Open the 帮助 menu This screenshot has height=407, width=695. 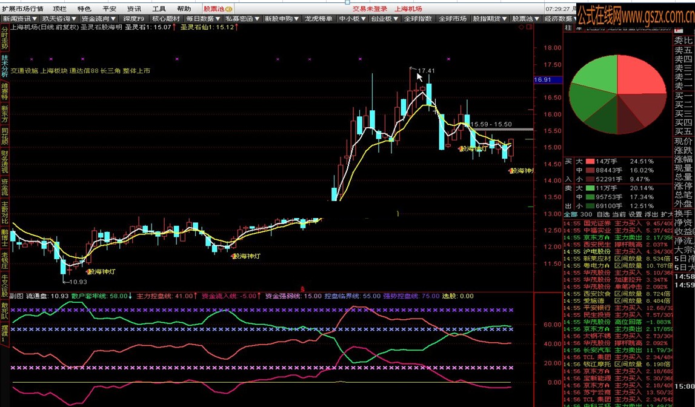coord(184,9)
